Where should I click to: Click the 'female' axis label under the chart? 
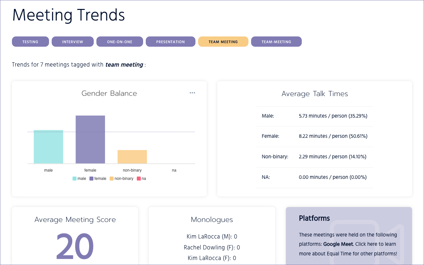click(x=90, y=170)
